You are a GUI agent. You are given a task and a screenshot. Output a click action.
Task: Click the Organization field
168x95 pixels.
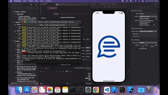point(148,34)
